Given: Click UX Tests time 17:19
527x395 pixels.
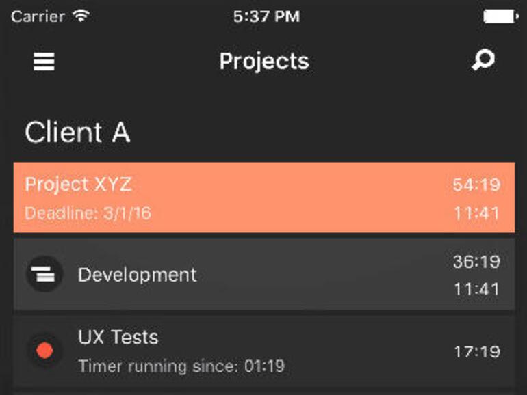Looking at the screenshot, I should point(476,352).
